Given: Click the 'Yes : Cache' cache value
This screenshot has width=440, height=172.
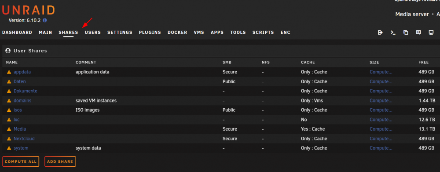Looking at the screenshot, I should (313, 129).
